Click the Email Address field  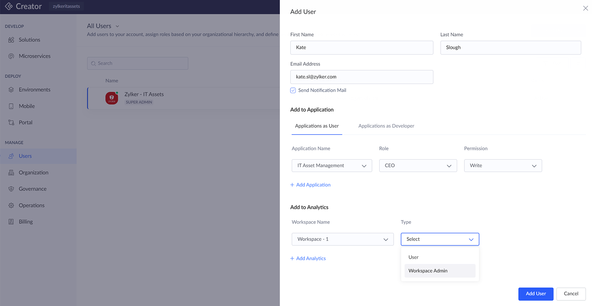pyautogui.click(x=362, y=77)
